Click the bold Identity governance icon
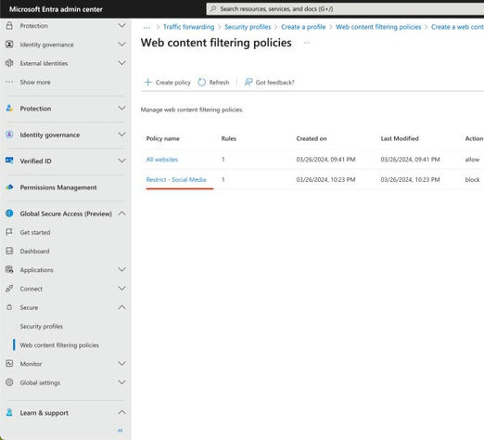Viewport: 484px width, 440px height. tap(9, 135)
